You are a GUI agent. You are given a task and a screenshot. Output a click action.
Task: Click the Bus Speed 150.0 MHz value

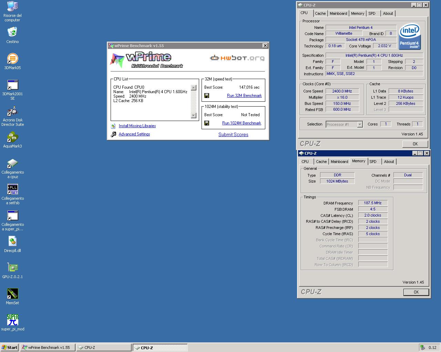tap(342, 103)
